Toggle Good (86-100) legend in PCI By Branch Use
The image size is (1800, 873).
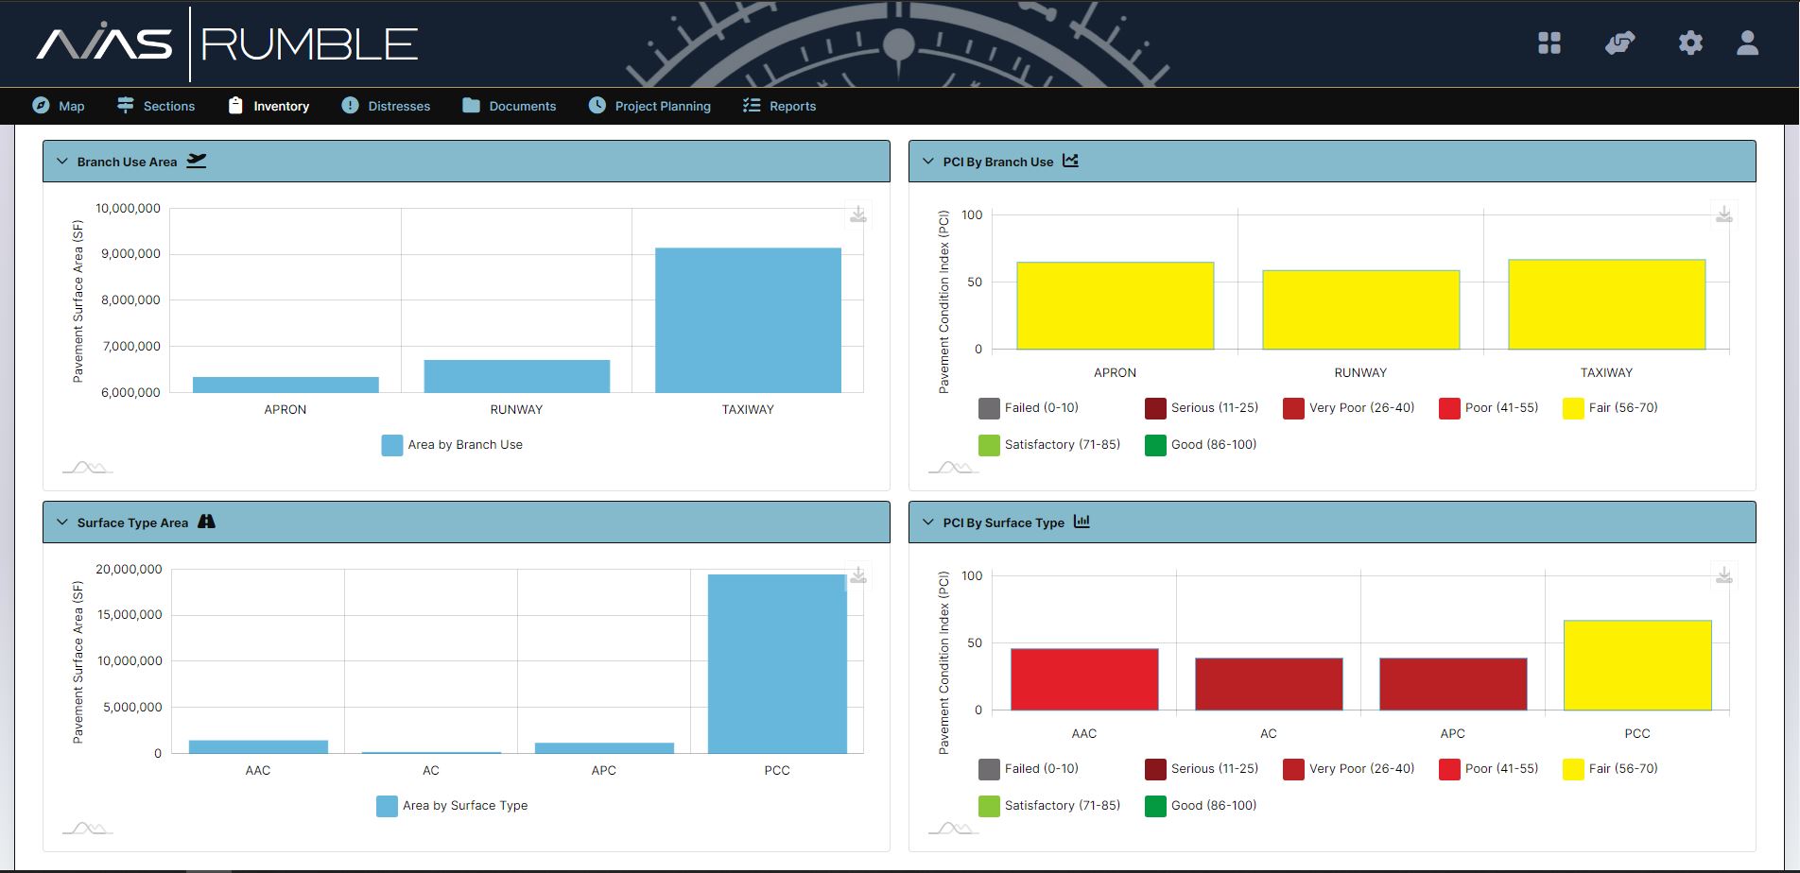pyautogui.click(x=1201, y=445)
